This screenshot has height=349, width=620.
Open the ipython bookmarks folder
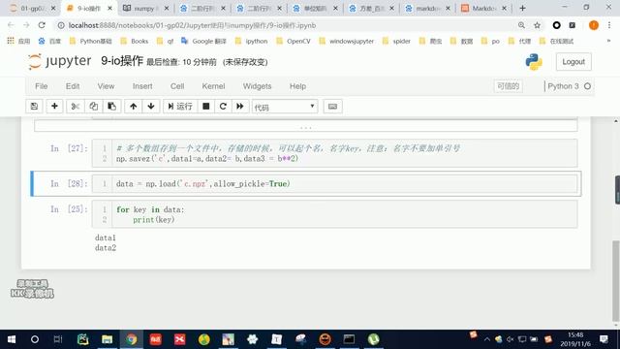pos(252,41)
